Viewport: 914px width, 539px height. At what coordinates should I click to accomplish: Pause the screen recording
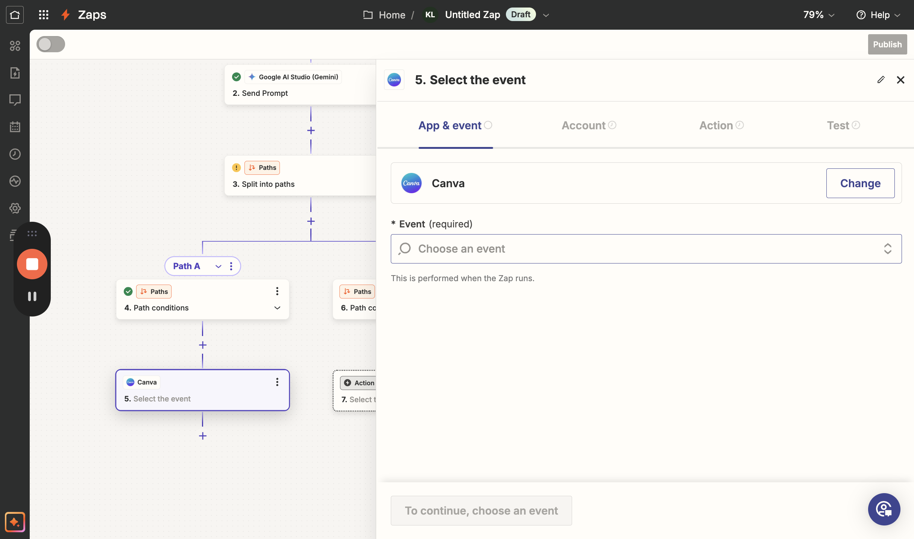[32, 297]
